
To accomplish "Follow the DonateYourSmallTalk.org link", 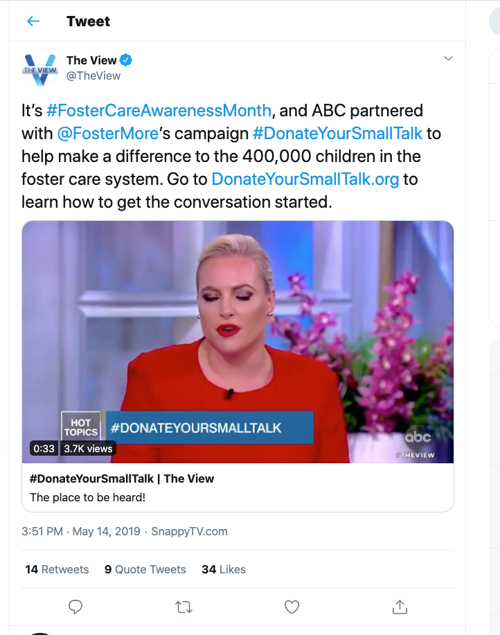I will pos(305,179).
